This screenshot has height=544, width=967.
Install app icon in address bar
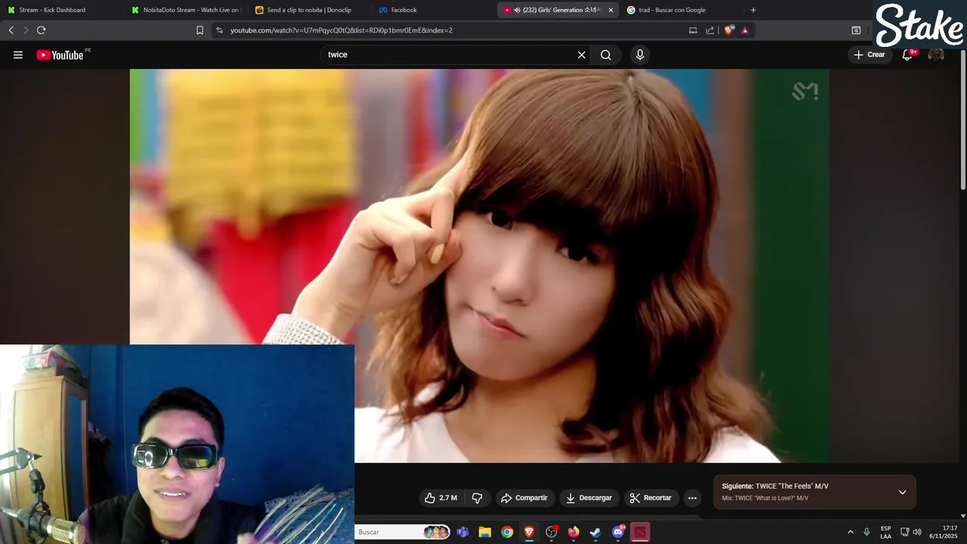tap(693, 30)
